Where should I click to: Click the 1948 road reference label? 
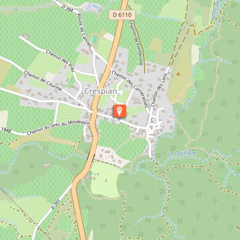pyautogui.click(x=6, y=130)
